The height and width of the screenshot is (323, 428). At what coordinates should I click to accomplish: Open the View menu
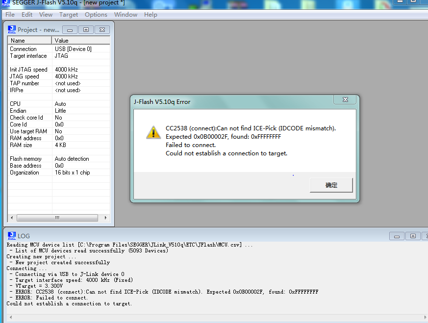click(x=46, y=15)
